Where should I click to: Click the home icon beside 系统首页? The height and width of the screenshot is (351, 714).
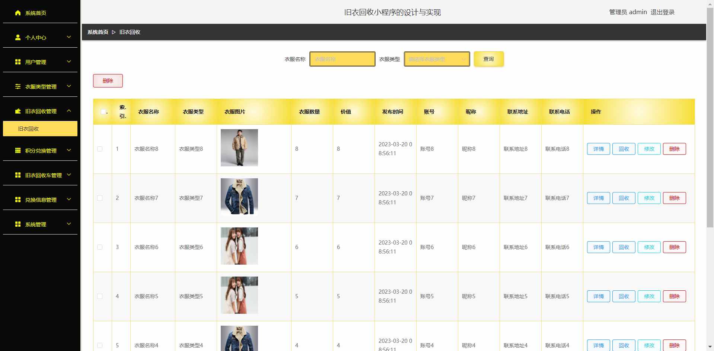coord(18,13)
